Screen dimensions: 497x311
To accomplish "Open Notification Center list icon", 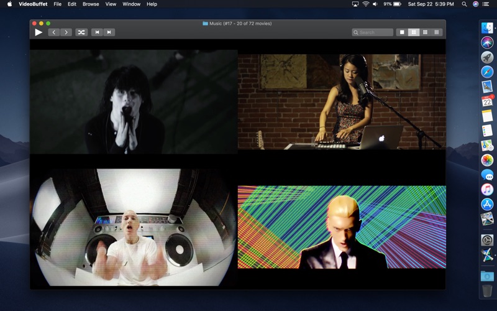I will (486, 4).
